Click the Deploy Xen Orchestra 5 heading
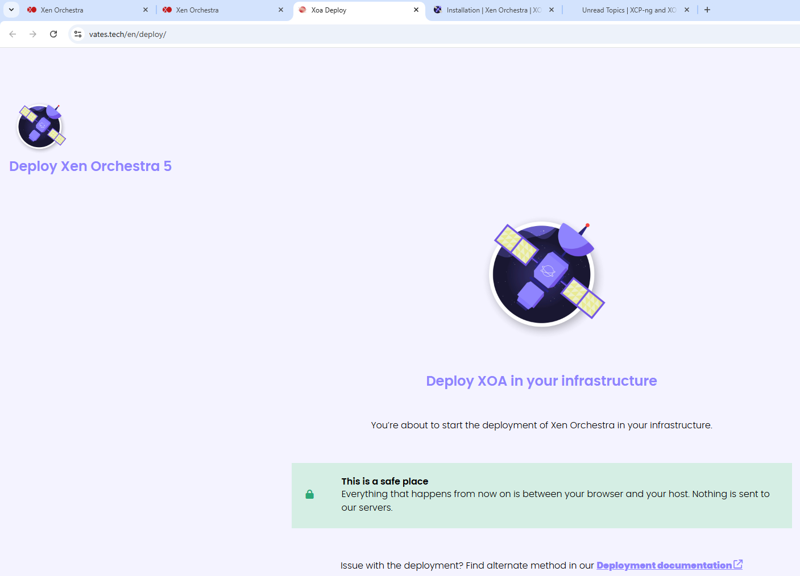Screen dimensions: 800x576 pos(90,166)
